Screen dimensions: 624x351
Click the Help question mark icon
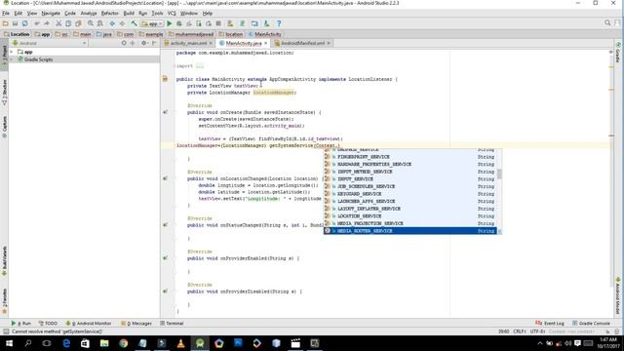coord(279,23)
